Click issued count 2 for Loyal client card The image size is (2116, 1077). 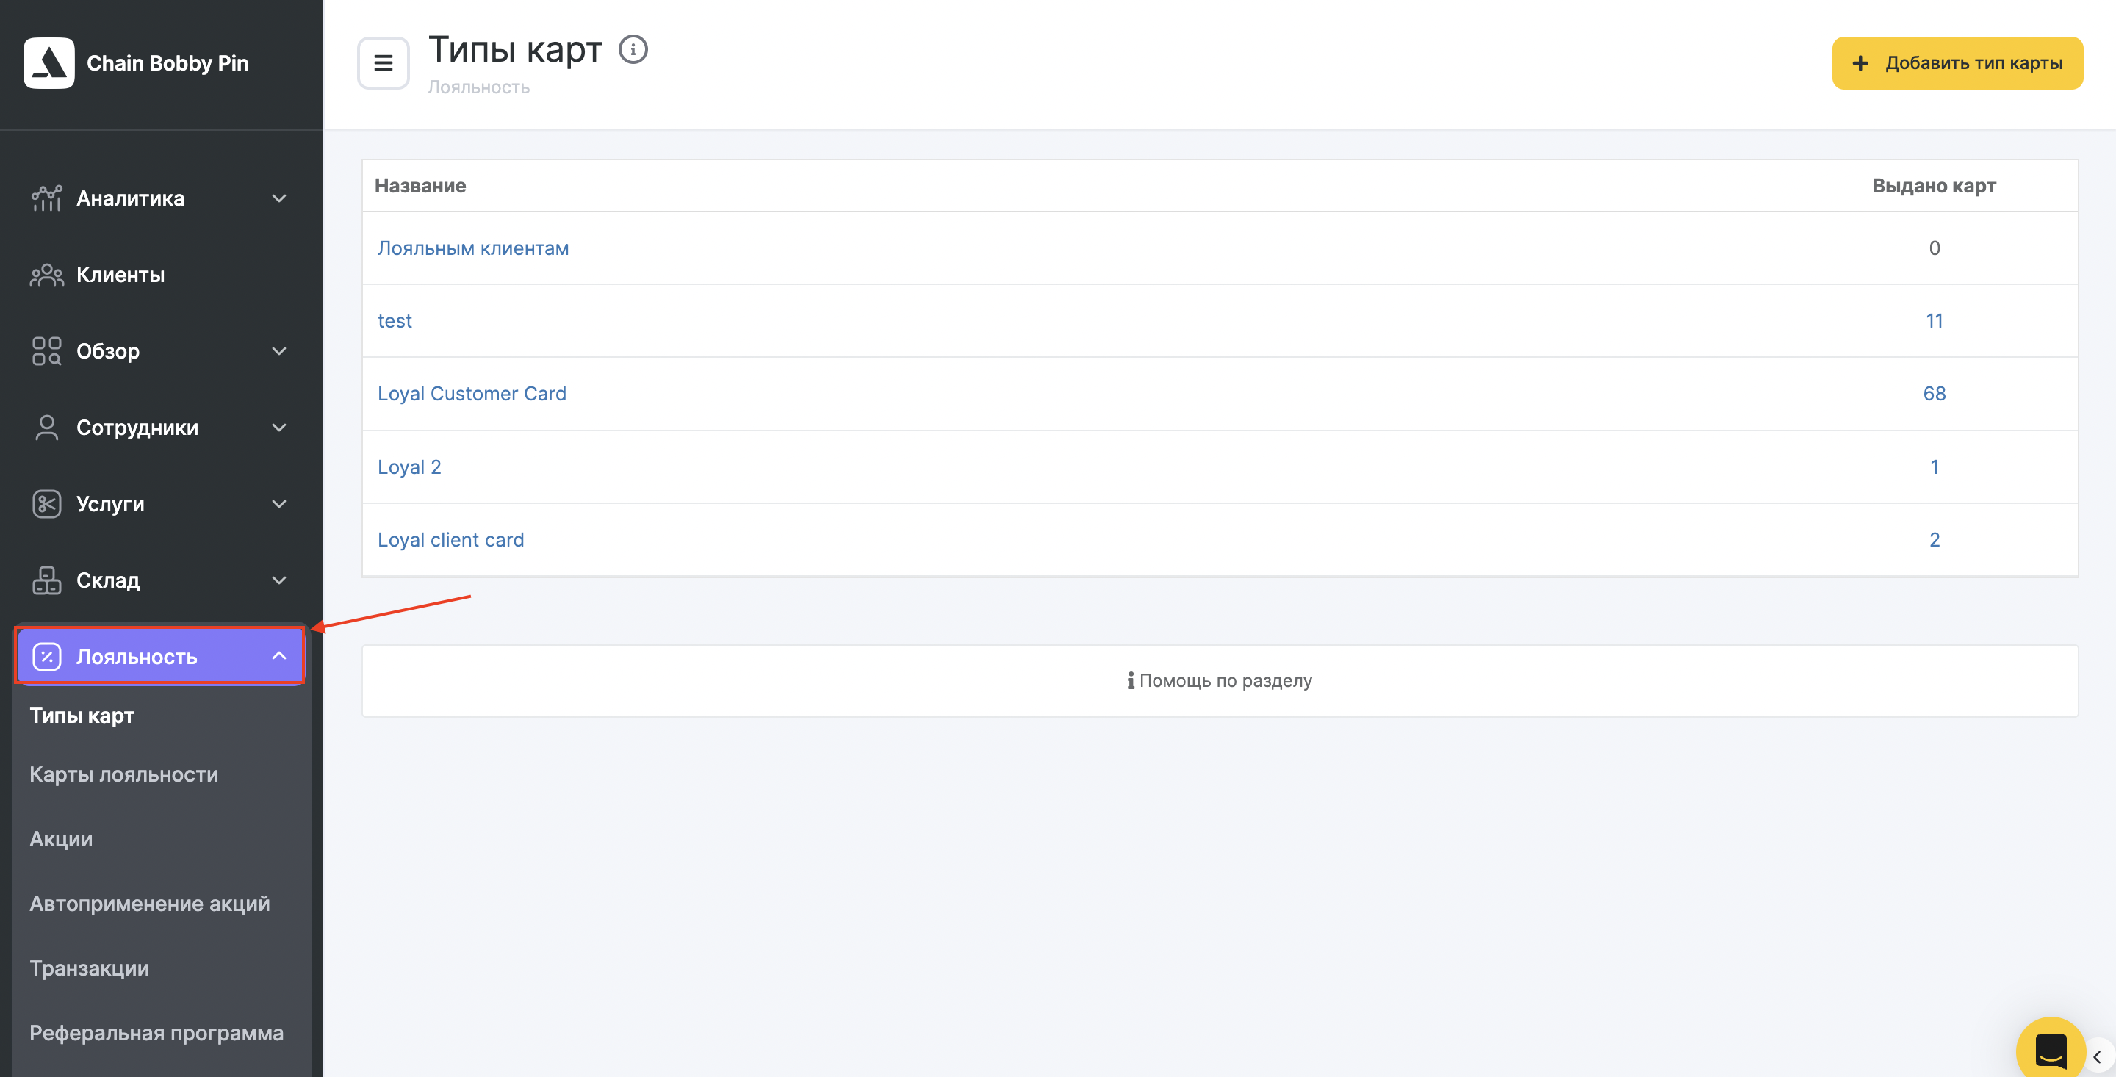(1934, 540)
